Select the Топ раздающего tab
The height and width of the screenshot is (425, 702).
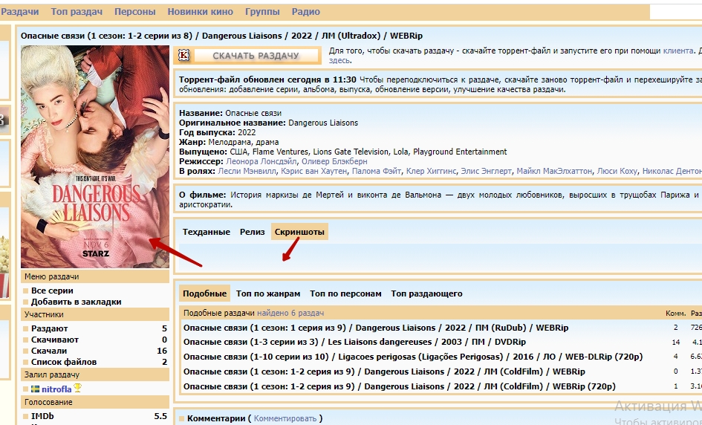pyautogui.click(x=426, y=293)
